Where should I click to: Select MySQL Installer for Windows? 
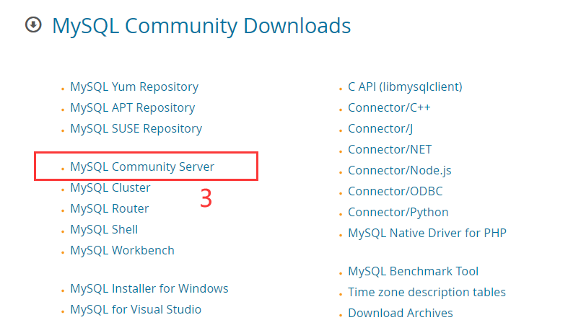pyautogui.click(x=149, y=289)
